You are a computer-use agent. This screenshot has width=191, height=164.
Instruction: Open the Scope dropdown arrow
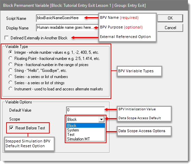coord(101,119)
